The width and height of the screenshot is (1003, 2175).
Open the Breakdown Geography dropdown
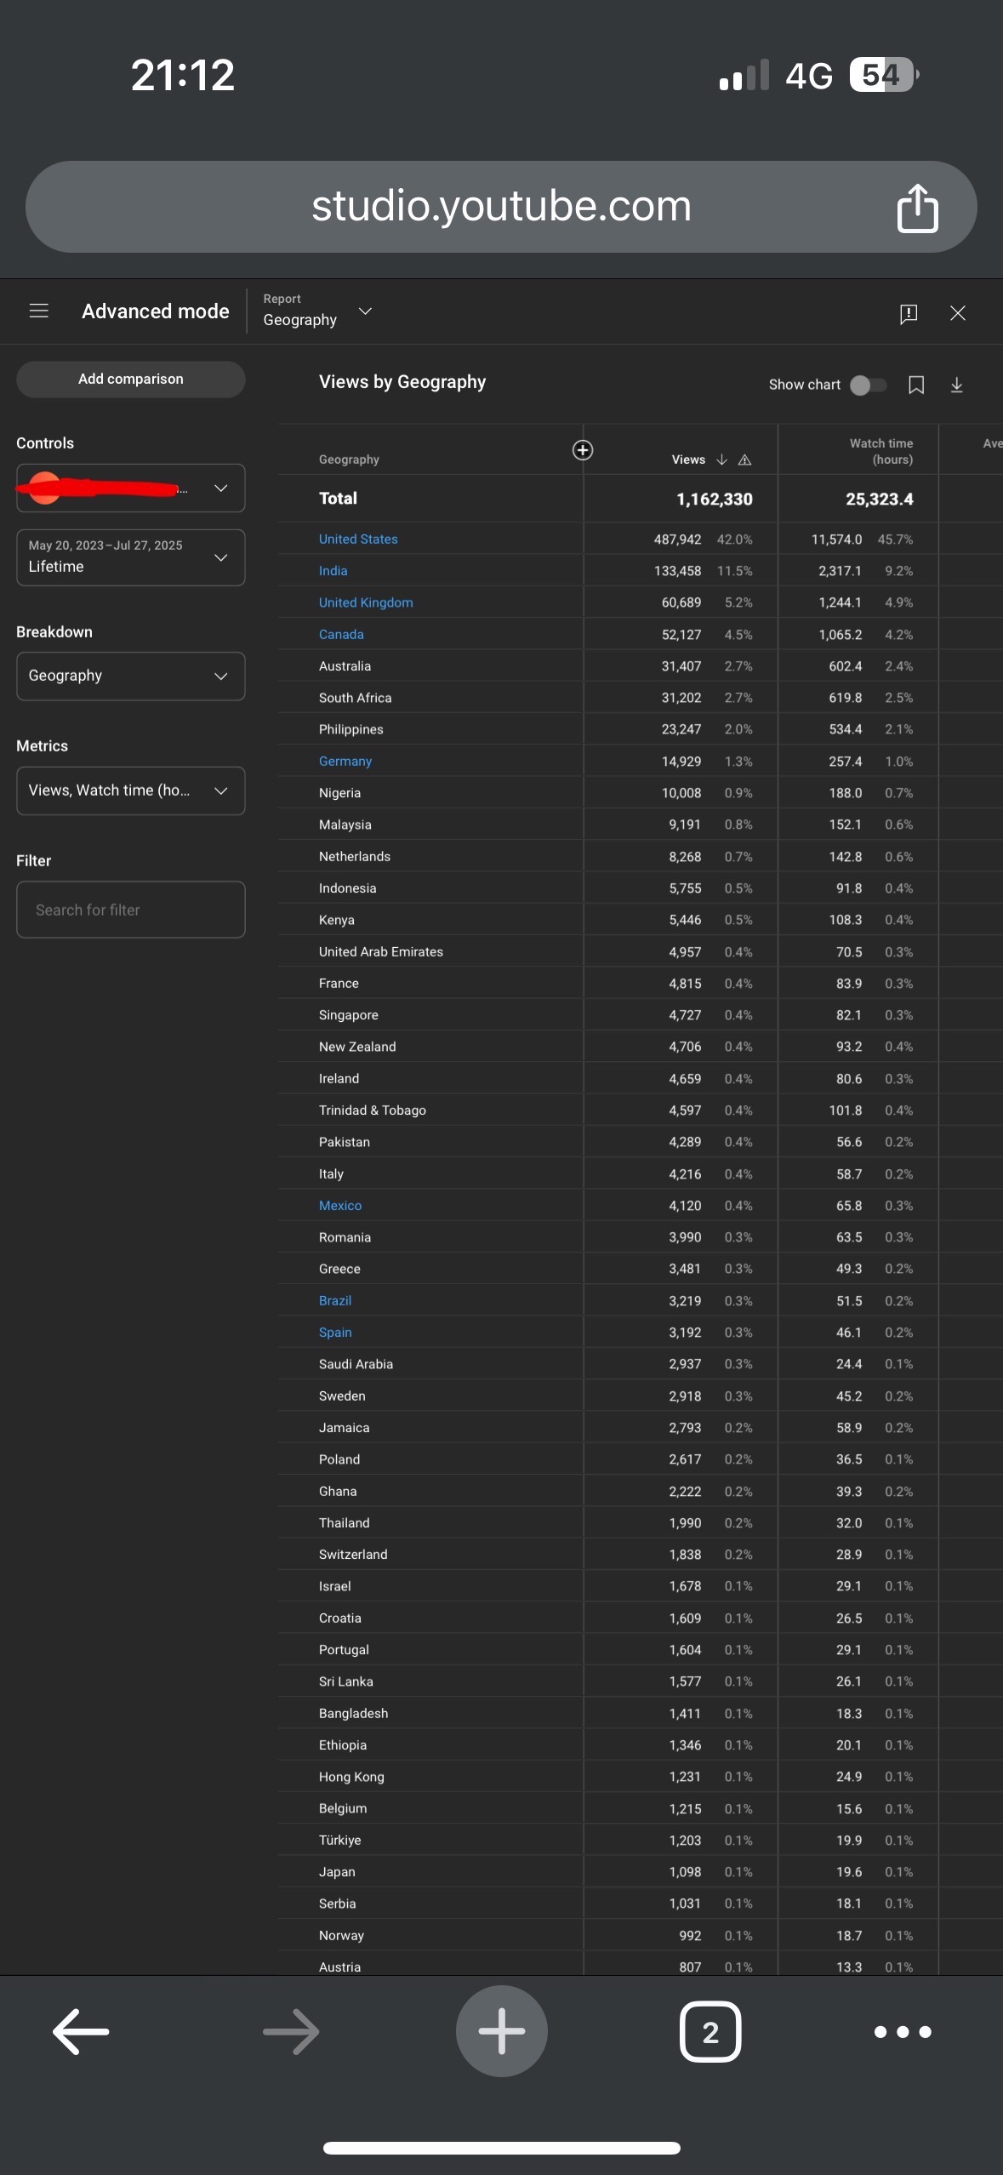[131, 676]
